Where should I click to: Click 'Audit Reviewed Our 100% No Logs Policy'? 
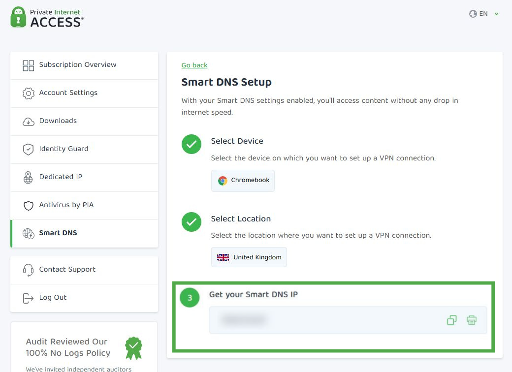click(x=68, y=347)
